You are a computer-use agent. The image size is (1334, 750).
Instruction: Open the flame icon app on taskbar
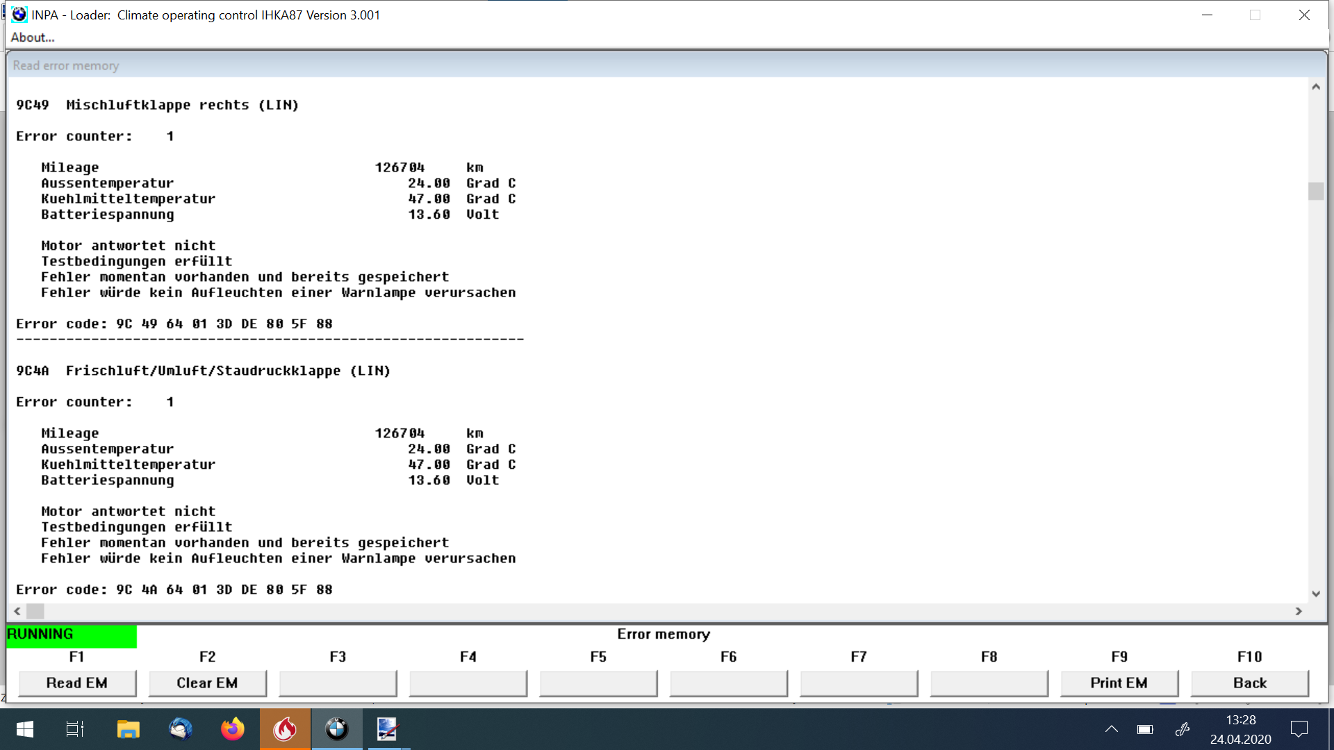(285, 729)
